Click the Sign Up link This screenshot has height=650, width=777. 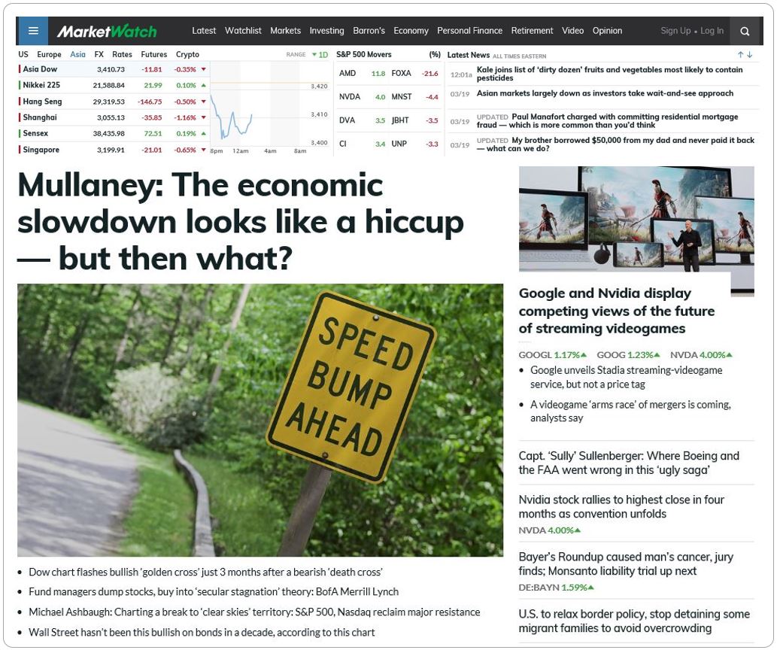click(675, 31)
